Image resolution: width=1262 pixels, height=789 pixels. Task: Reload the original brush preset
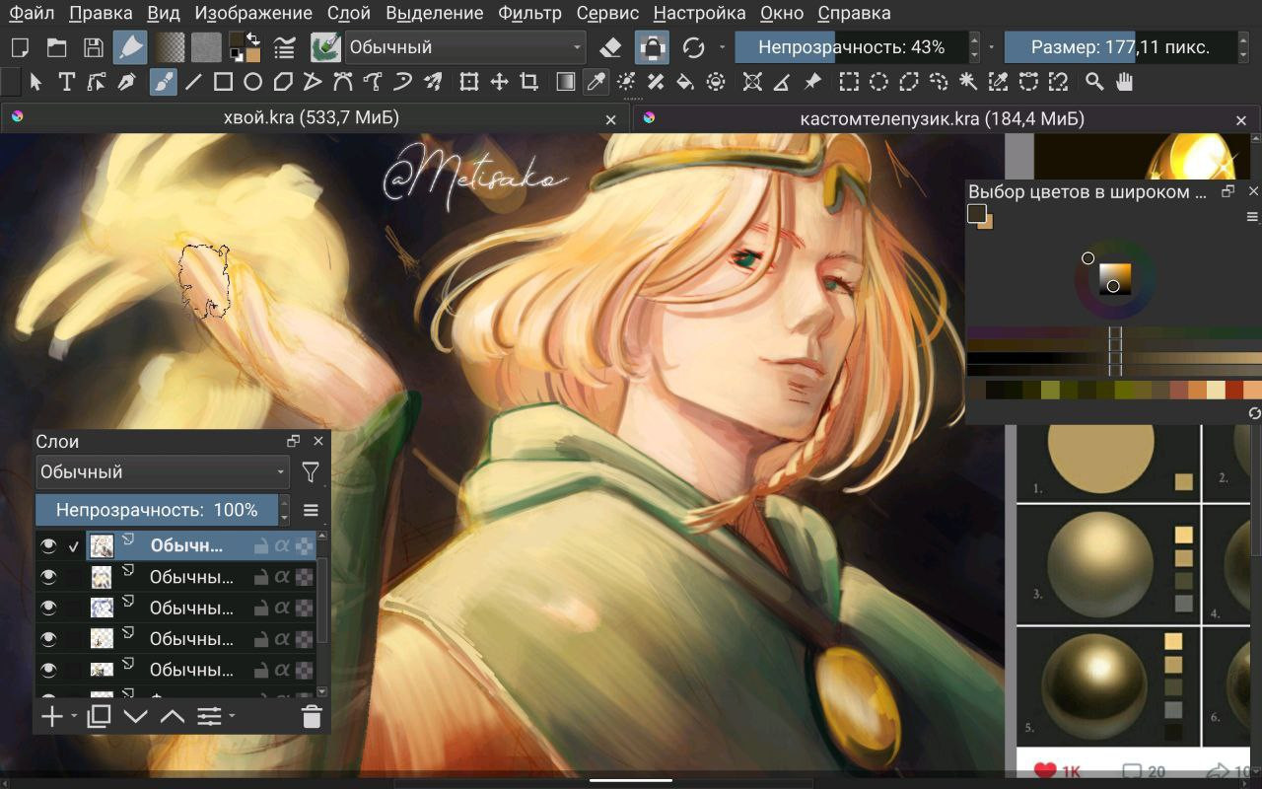pyautogui.click(x=693, y=46)
